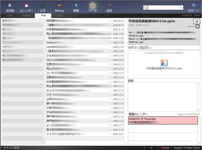Open the カレンダー calendar module
Viewport: 202px width, 150px height.
tap(26, 8)
